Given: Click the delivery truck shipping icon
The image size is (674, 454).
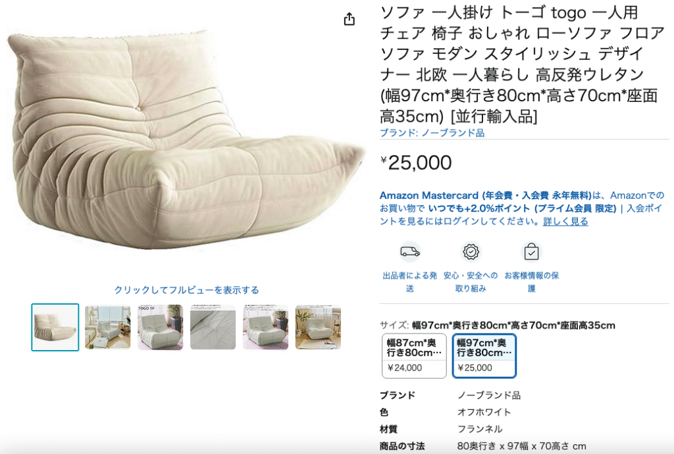Looking at the screenshot, I should (409, 252).
